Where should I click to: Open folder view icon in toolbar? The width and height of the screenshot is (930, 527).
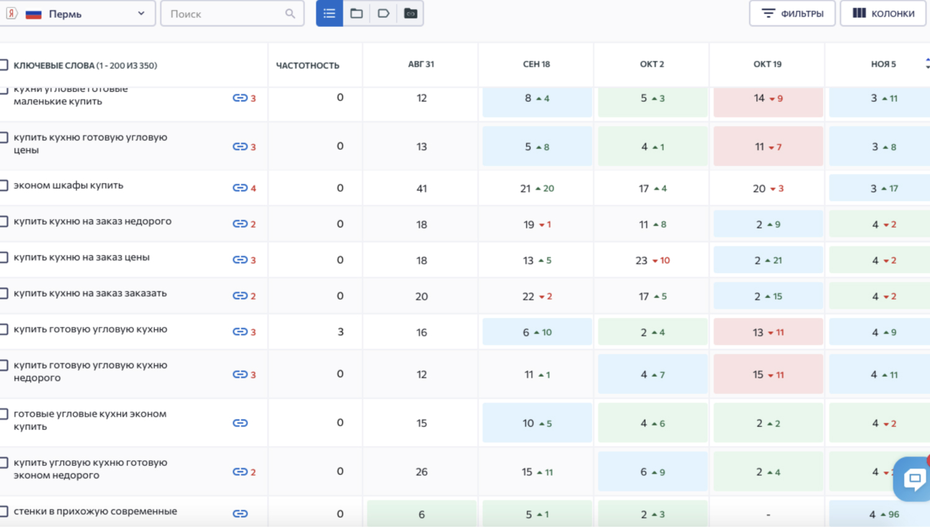point(356,14)
